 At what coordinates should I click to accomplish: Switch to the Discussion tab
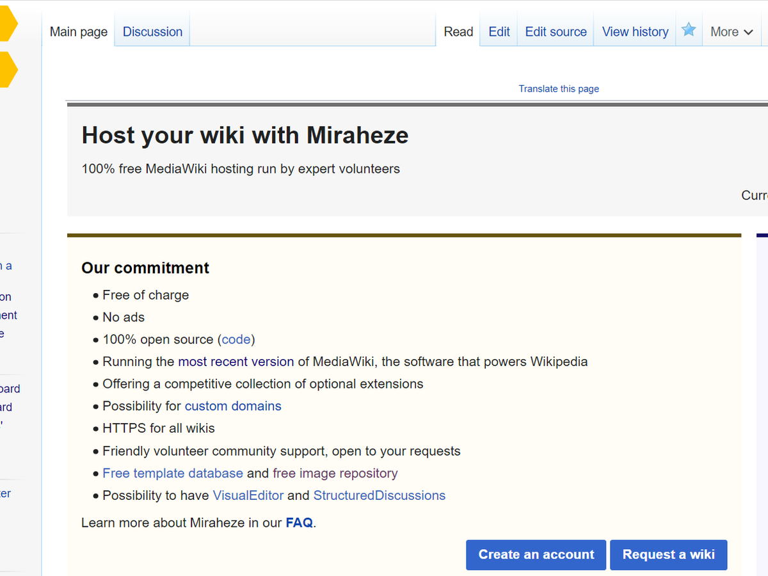[152, 32]
